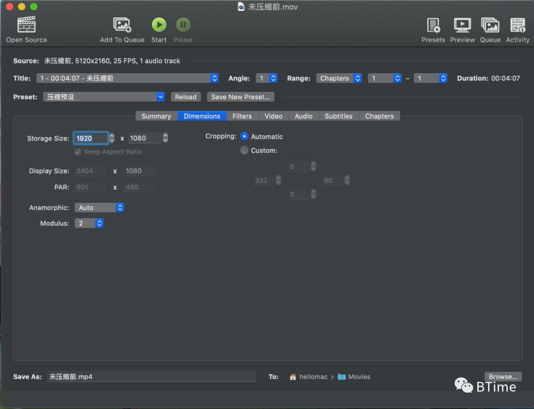Viewport: 534px width, 409px height.
Task: Click the Open Source clapperboard icon
Action: click(x=27, y=25)
